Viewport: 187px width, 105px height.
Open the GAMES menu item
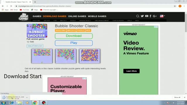point(37,16)
